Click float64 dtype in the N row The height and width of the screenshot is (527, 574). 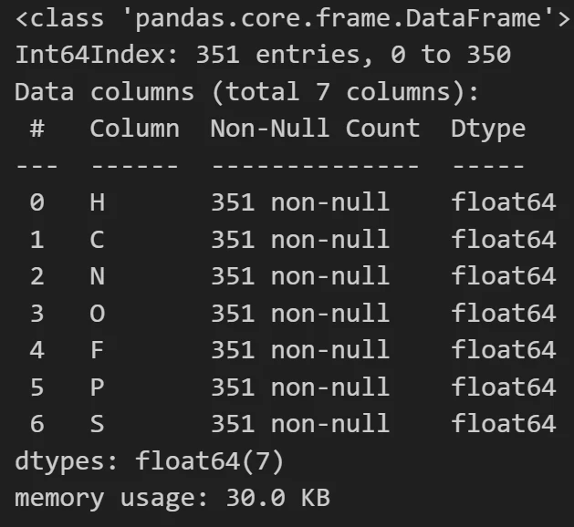click(504, 275)
